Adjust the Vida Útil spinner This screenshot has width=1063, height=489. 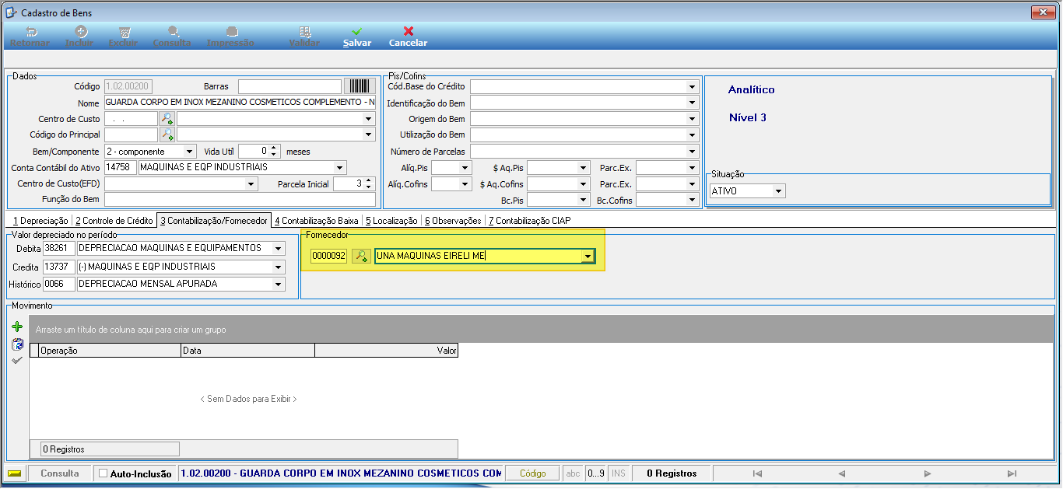click(x=275, y=152)
